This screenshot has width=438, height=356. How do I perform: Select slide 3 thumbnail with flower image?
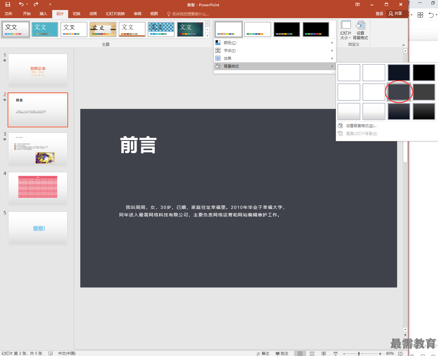click(38, 149)
